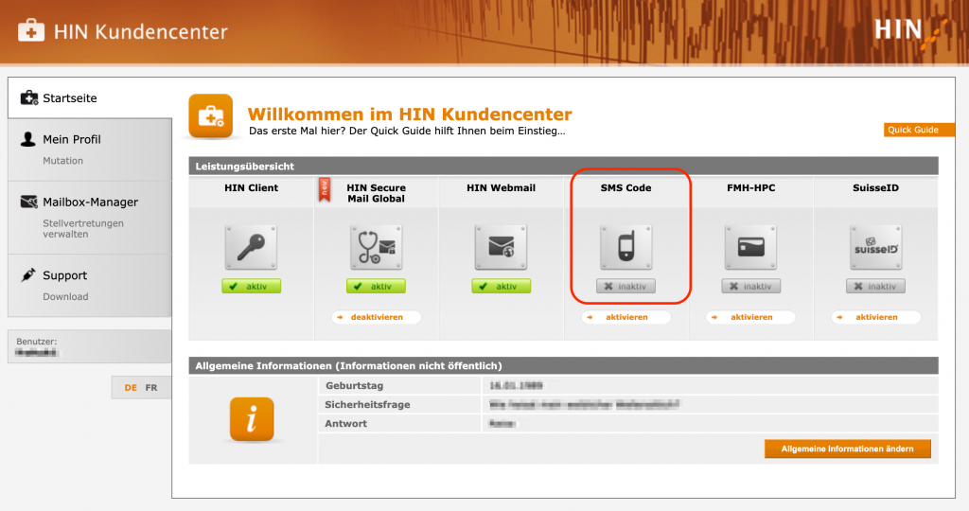Click the Mein Profil person icon
The width and height of the screenshot is (969, 511).
[27, 139]
